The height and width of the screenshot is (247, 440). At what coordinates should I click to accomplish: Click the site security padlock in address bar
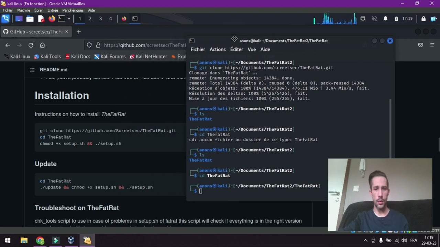[98, 45]
